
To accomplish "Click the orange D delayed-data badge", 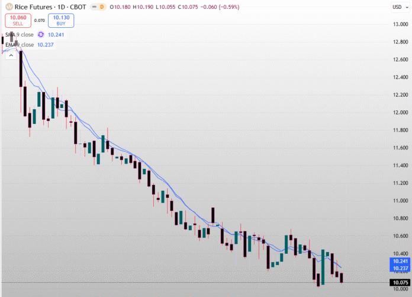I will tap(102, 6).
